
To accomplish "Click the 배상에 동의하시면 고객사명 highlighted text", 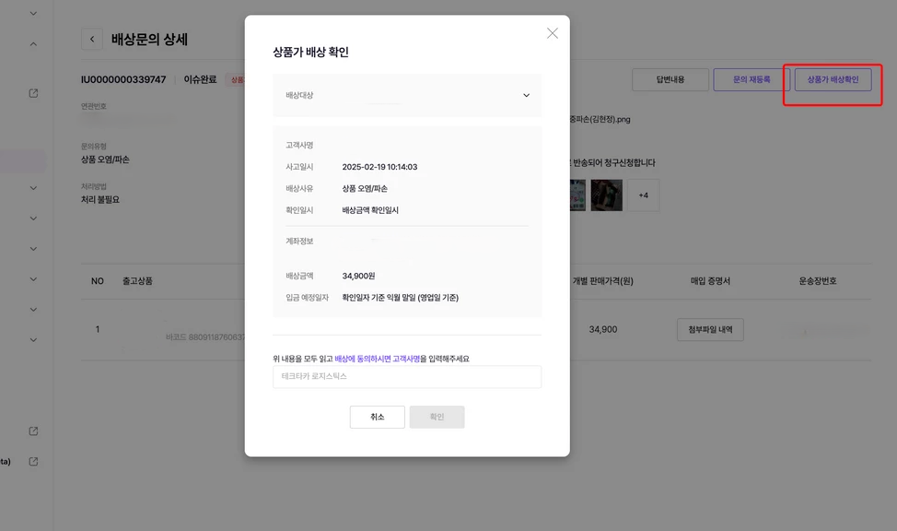I will click(x=377, y=359).
